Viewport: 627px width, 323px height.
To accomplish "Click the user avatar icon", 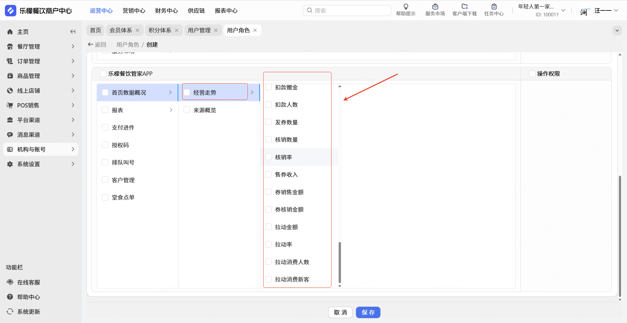I will point(584,11).
